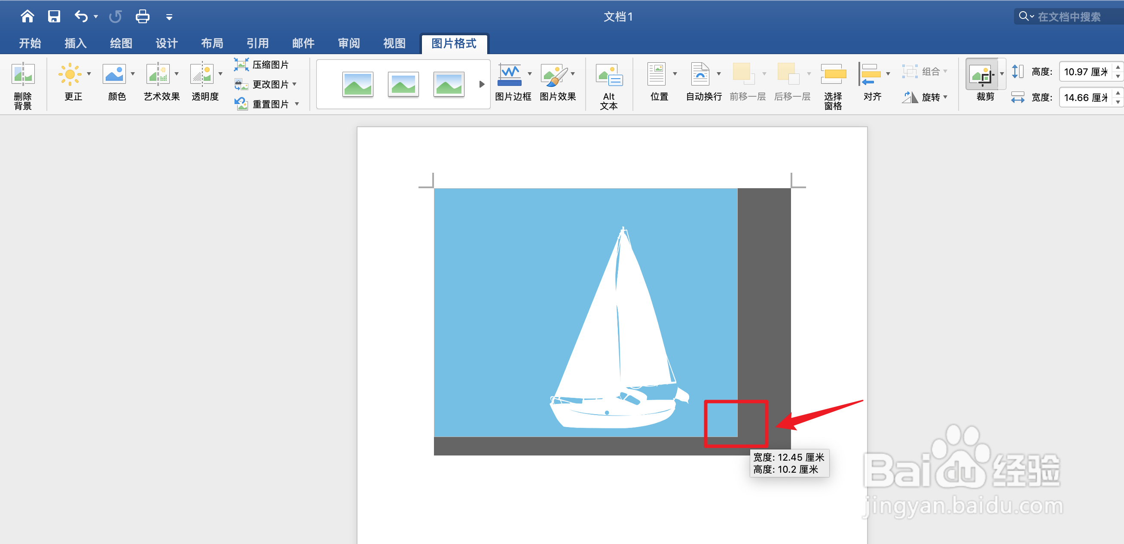Click the Print icon in quick access bar

pyautogui.click(x=142, y=17)
